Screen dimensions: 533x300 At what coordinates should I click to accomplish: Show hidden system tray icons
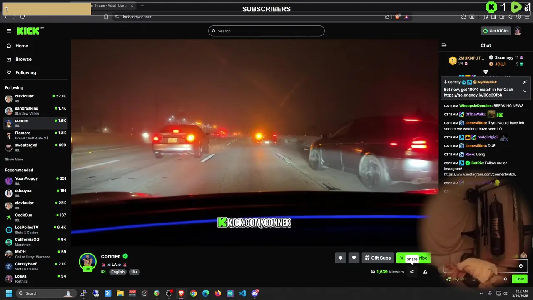[x=481, y=293]
